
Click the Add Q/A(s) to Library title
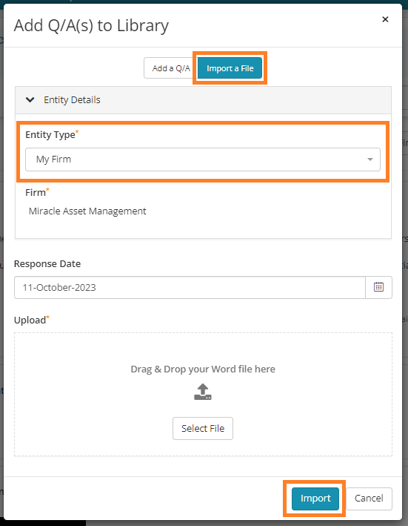(x=91, y=25)
